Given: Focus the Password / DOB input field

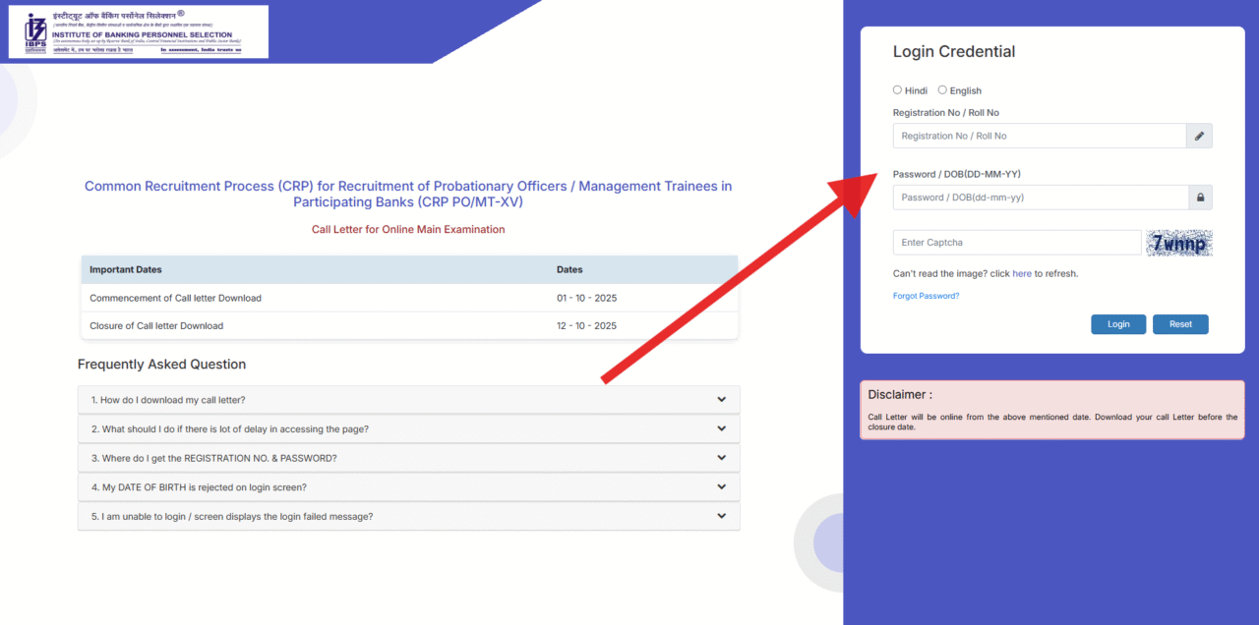Looking at the screenshot, I should pyautogui.click(x=1039, y=198).
